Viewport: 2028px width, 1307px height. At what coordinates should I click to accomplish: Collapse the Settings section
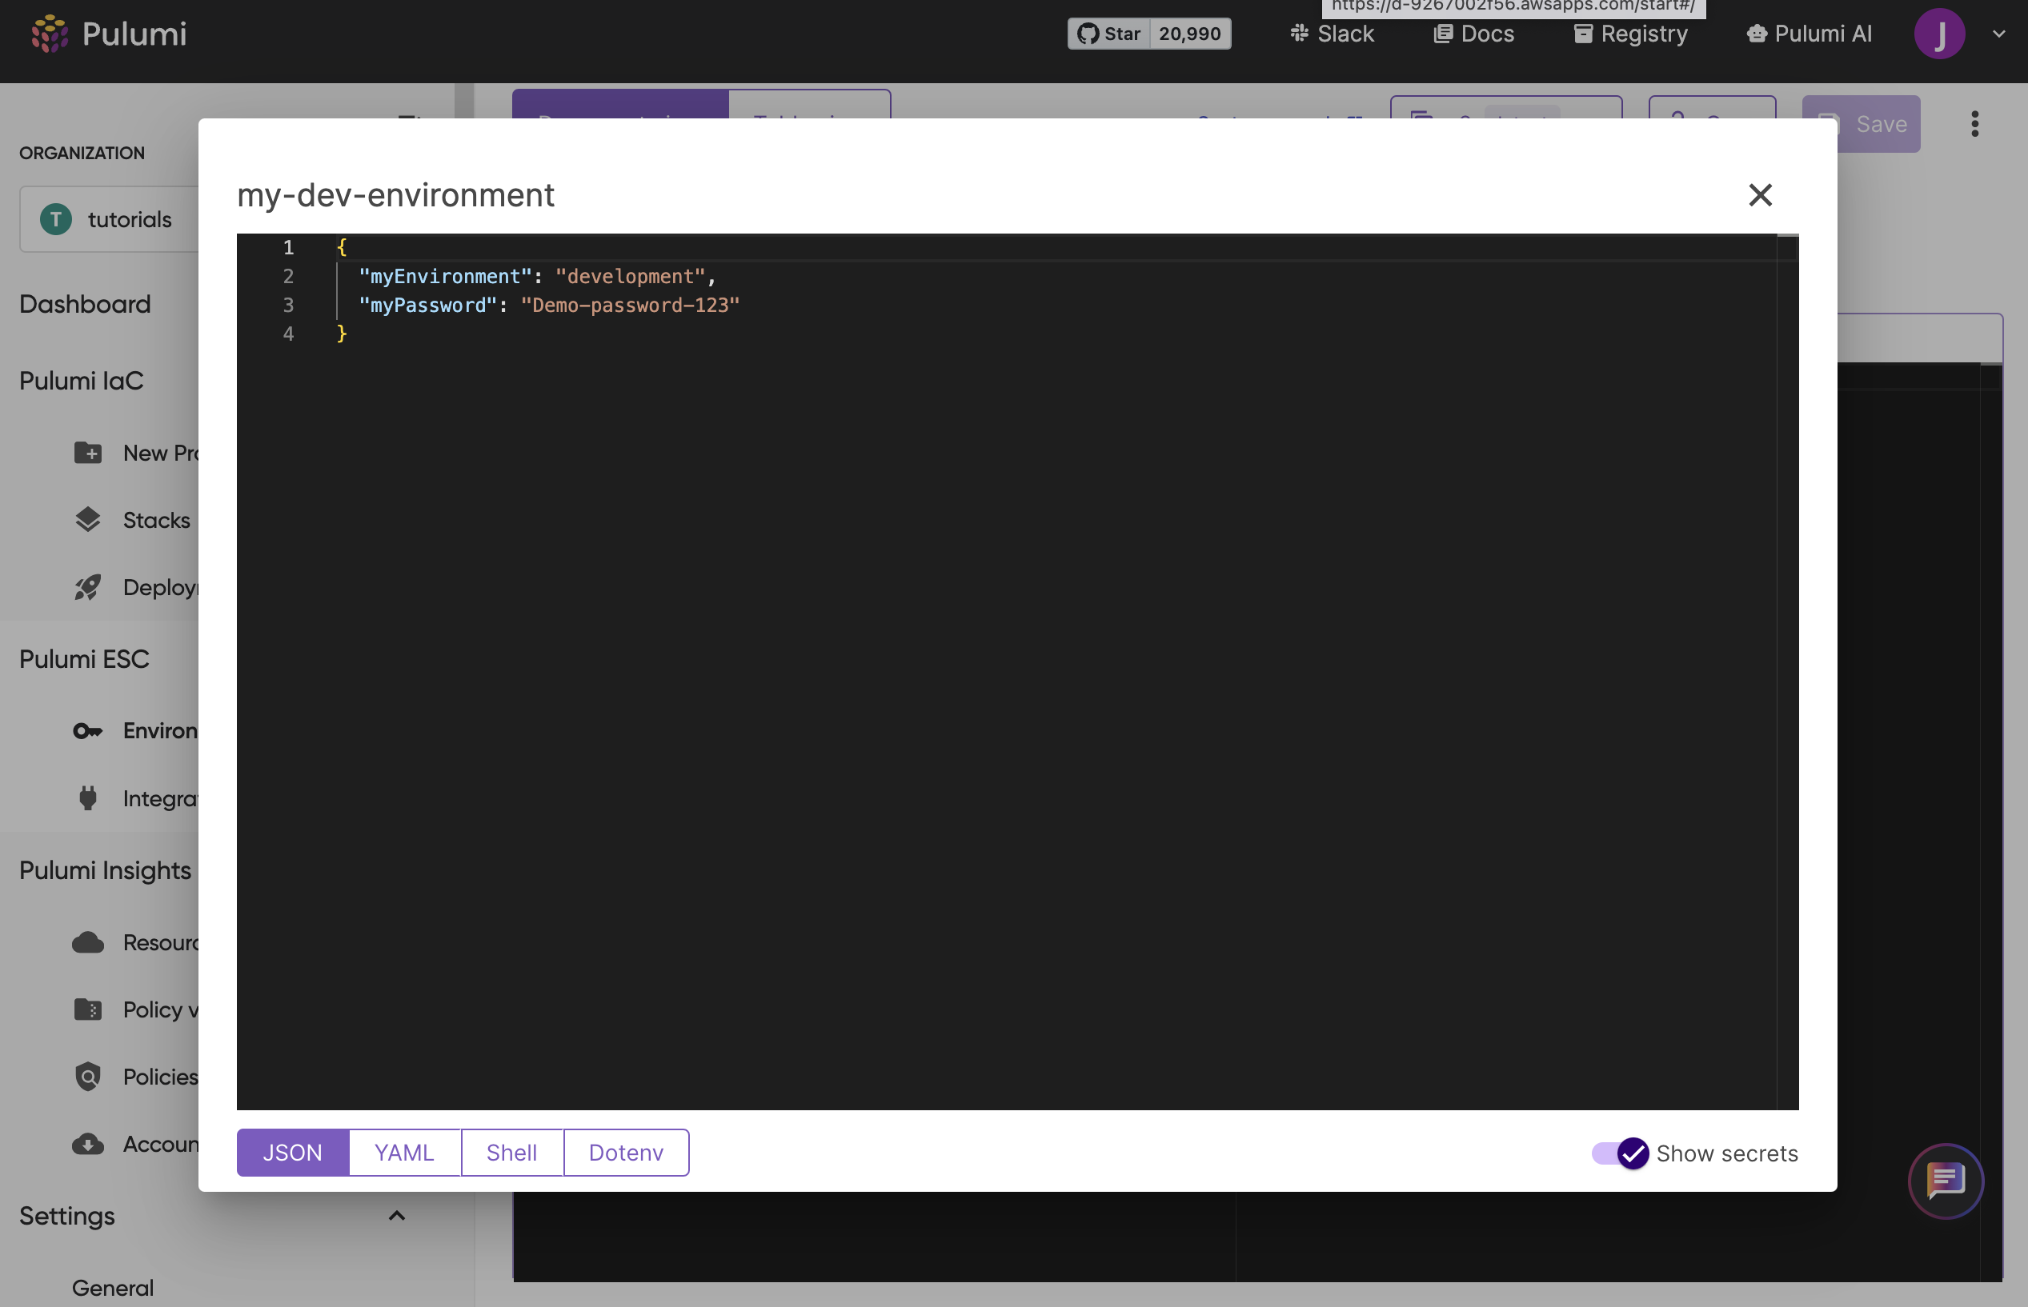[396, 1216]
